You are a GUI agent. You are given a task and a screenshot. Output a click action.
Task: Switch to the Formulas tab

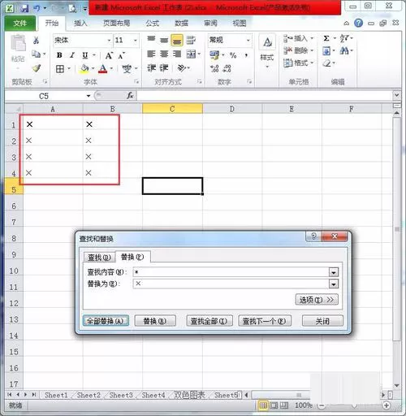pos(153,24)
